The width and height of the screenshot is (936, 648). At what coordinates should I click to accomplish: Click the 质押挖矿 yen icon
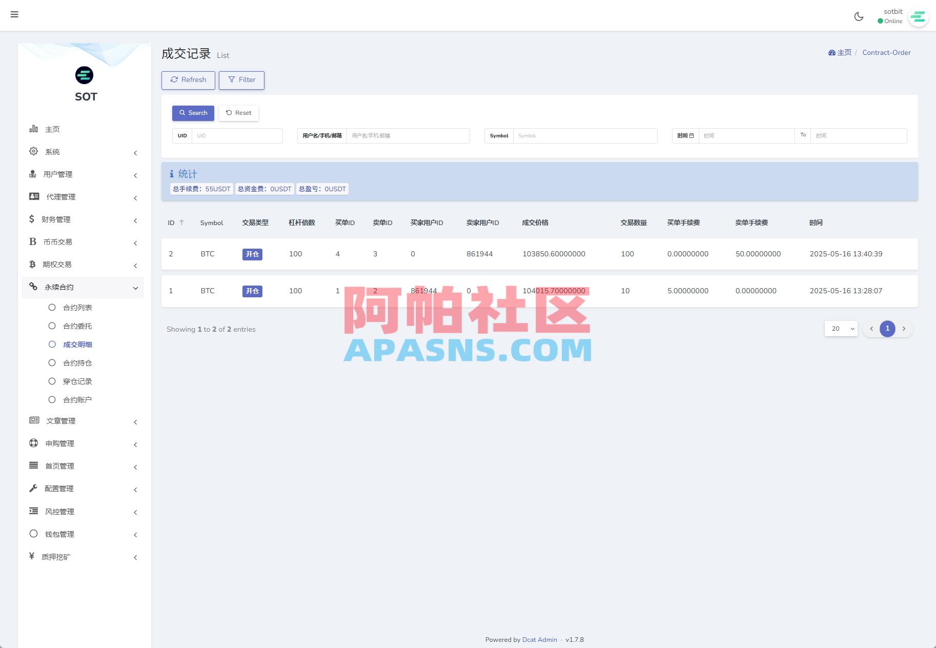[x=32, y=556]
